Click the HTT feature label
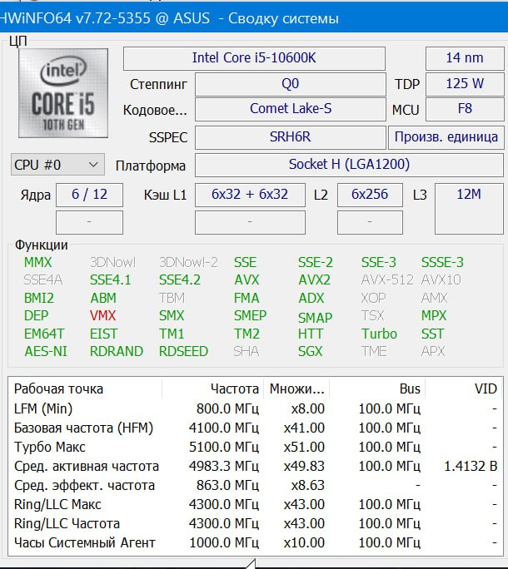The image size is (508, 569). click(x=311, y=334)
